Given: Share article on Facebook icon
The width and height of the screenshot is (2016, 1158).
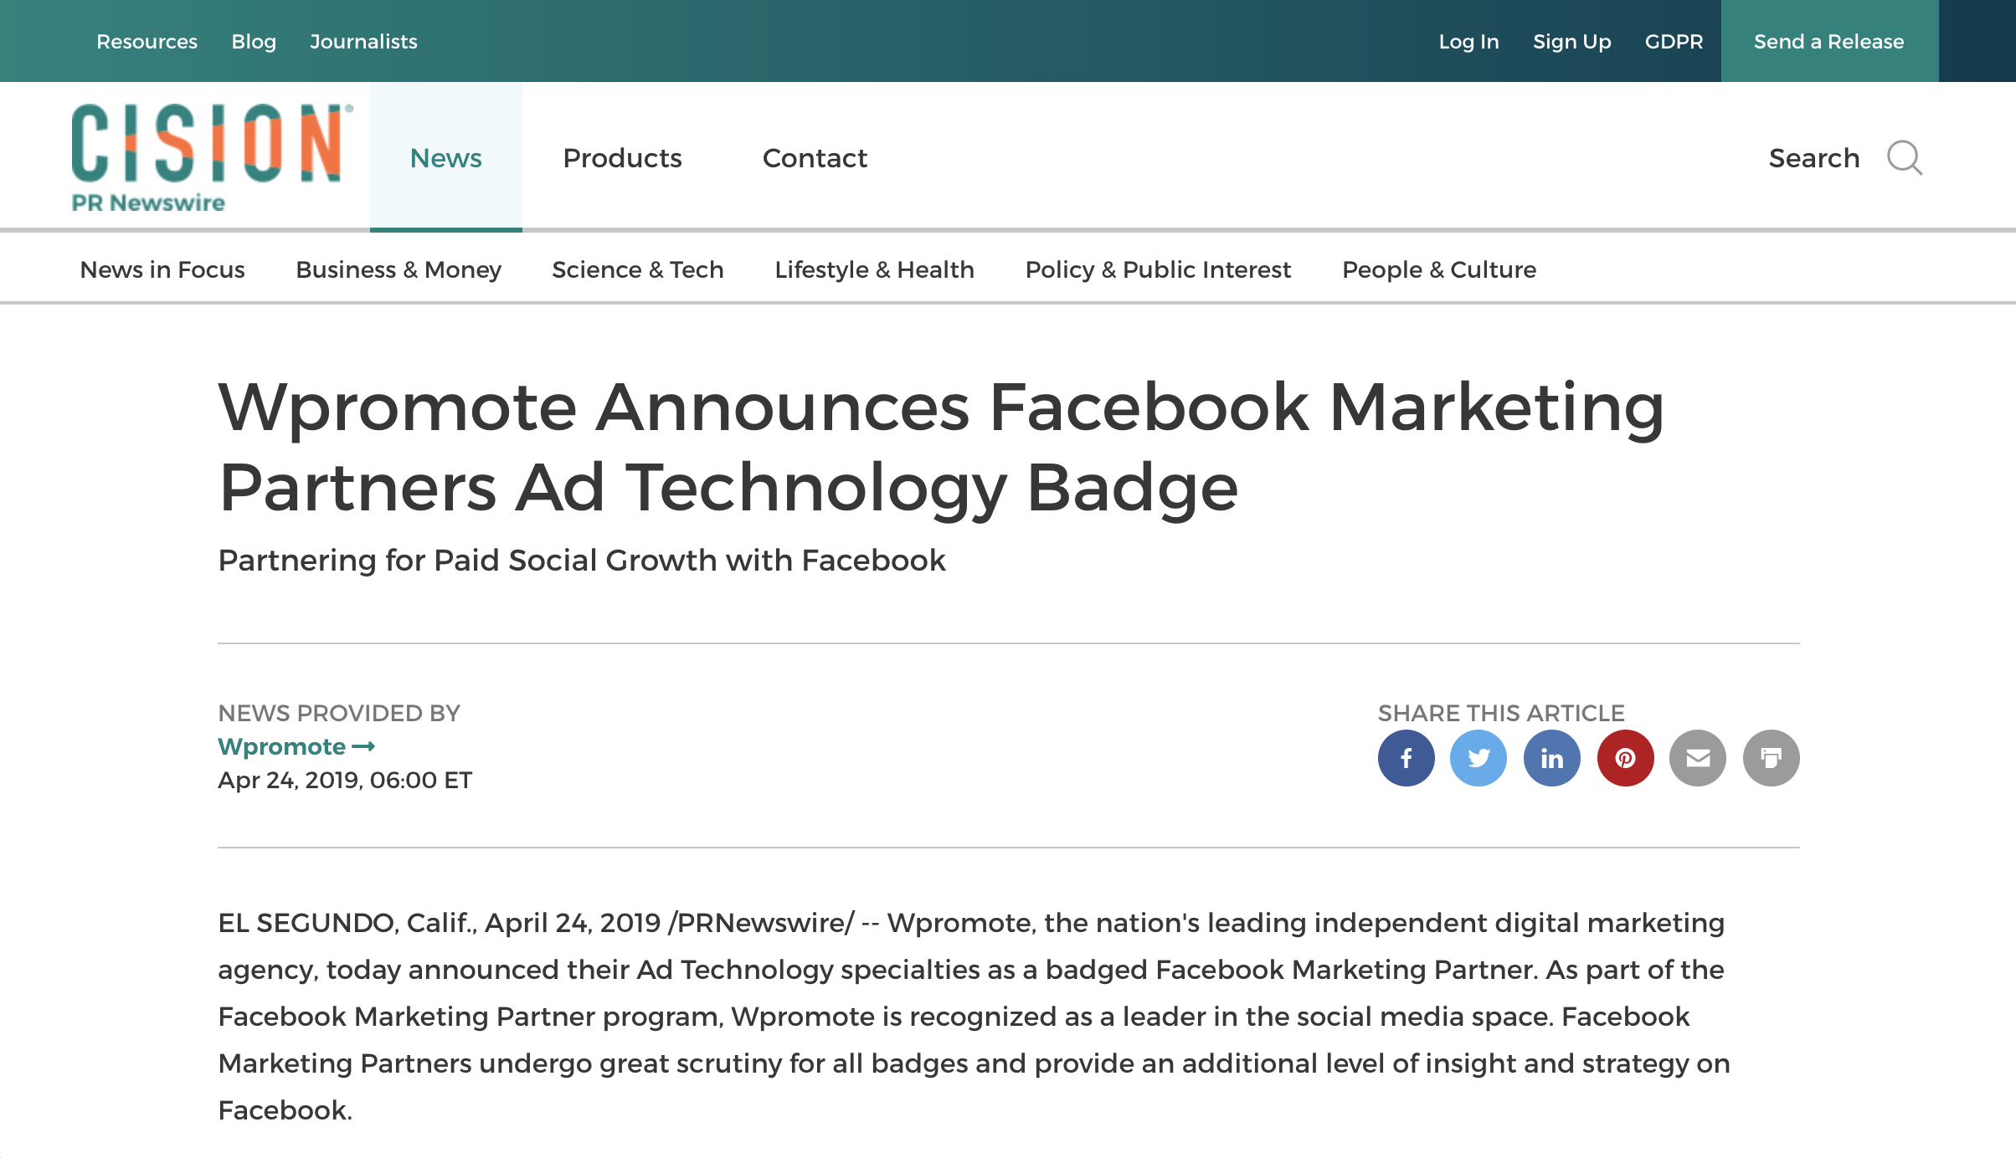Looking at the screenshot, I should point(1406,758).
